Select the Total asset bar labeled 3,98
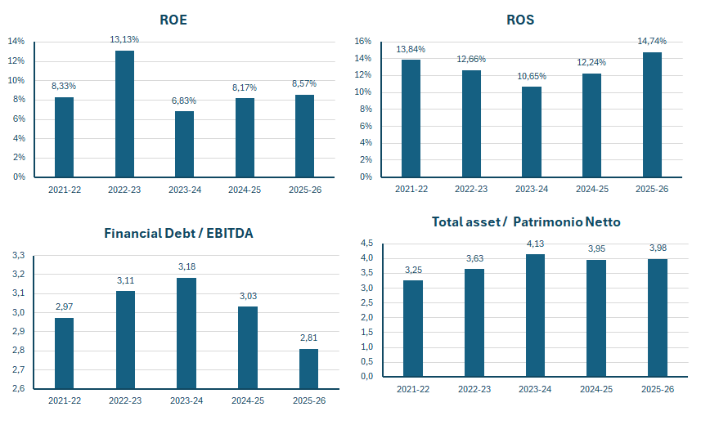Screen dimensions: 701x425 (x=658, y=318)
